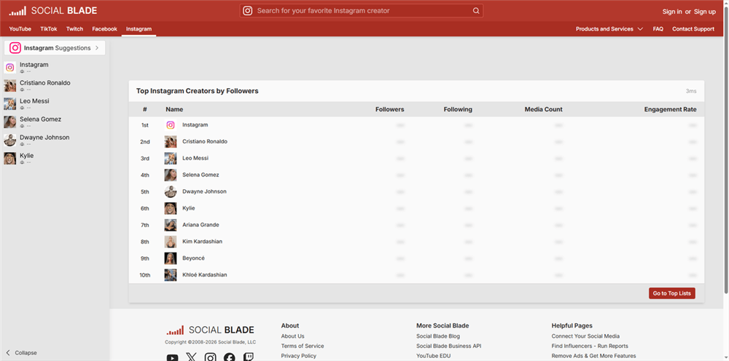Screen dimensions: 729x361
Task: Click Dwayne Johnson avatar in table
Action: tap(171, 191)
